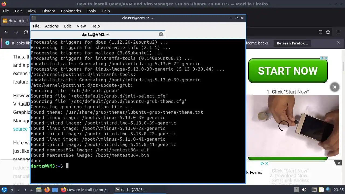Minimize the terminal window
The width and height of the screenshot is (345, 194).
pyautogui.click(x=231, y=18)
